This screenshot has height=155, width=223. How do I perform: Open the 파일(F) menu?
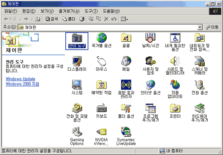click(11, 11)
